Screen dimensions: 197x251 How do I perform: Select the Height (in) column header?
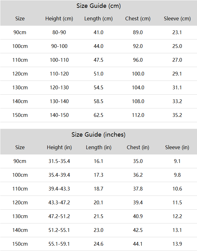59,147
